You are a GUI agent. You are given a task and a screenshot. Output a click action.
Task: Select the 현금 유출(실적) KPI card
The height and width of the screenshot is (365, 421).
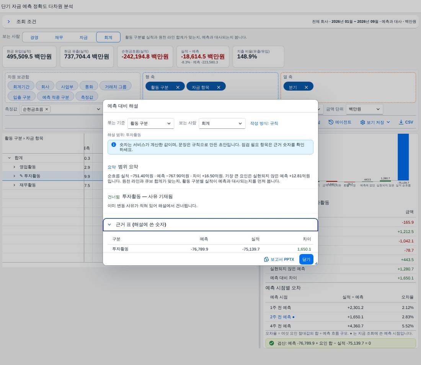click(87, 57)
